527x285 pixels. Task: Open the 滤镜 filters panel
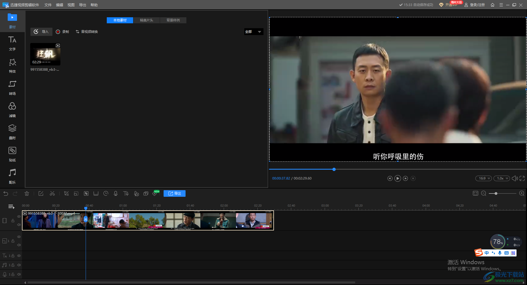tap(12, 110)
